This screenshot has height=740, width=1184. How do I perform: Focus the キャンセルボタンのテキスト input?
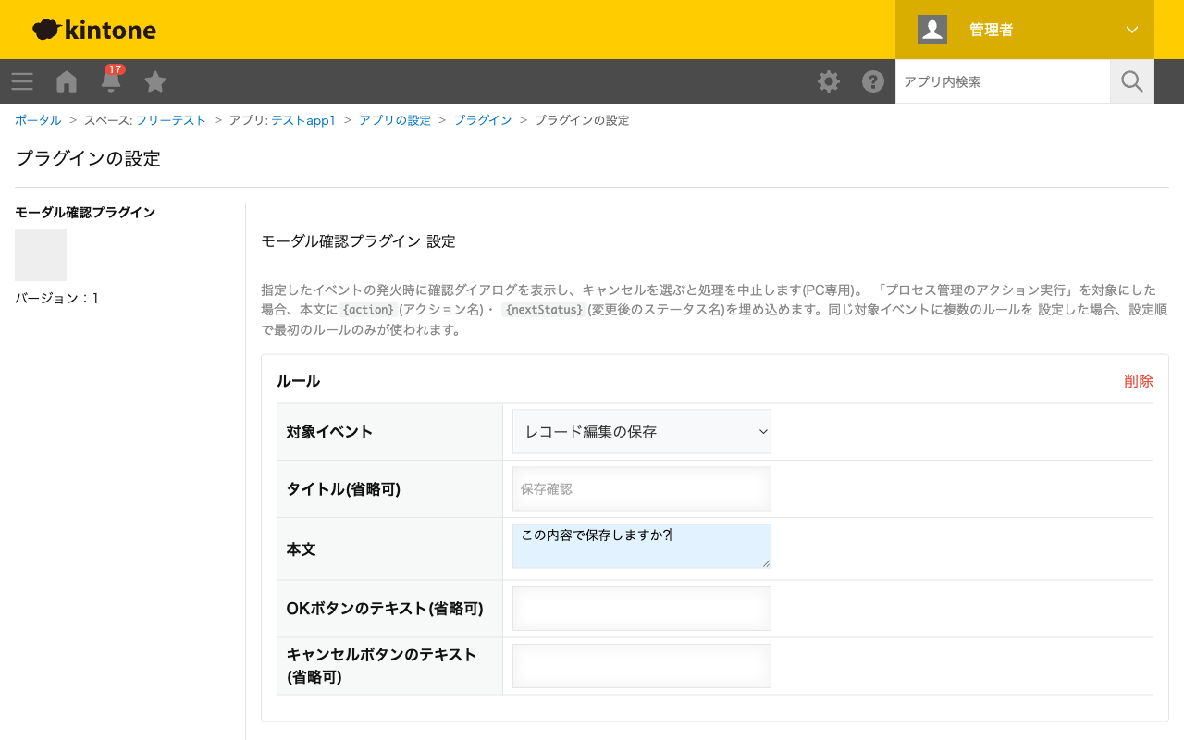(x=642, y=666)
